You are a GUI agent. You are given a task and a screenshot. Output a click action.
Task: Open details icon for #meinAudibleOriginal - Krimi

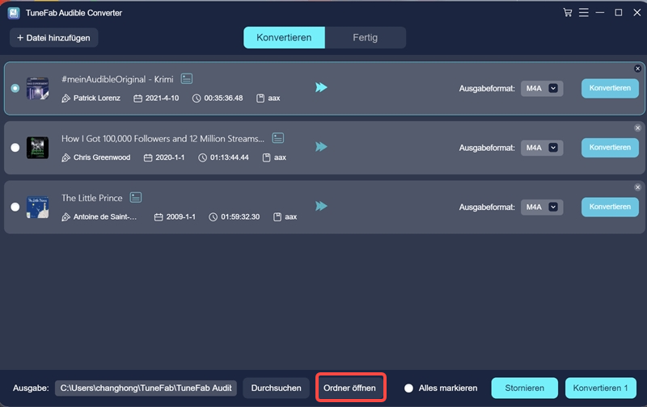(187, 78)
